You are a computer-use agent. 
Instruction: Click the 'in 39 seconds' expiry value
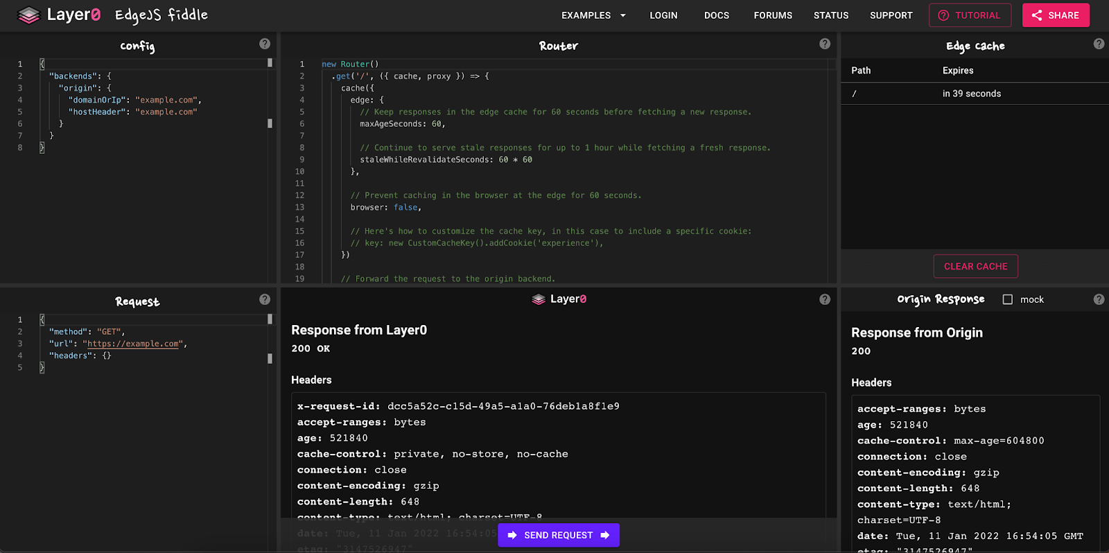[972, 94]
